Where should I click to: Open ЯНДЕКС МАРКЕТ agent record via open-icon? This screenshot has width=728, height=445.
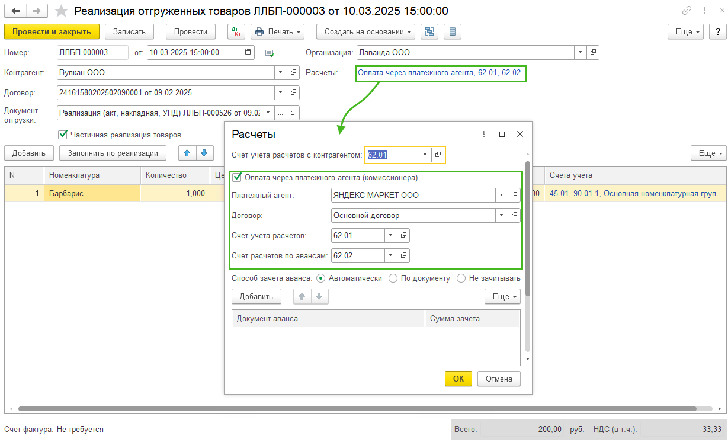[x=514, y=195]
